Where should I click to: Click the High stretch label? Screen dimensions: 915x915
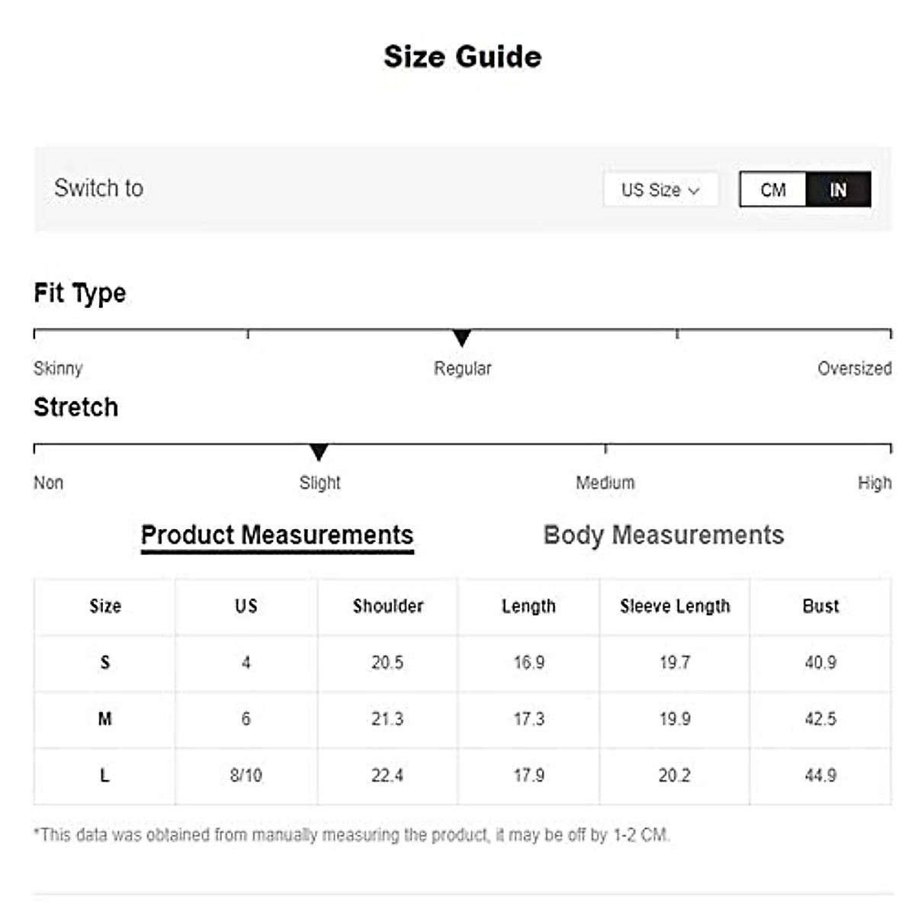tap(874, 483)
